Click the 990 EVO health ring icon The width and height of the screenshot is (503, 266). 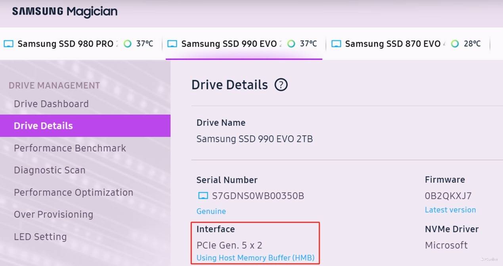coord(291,44)
